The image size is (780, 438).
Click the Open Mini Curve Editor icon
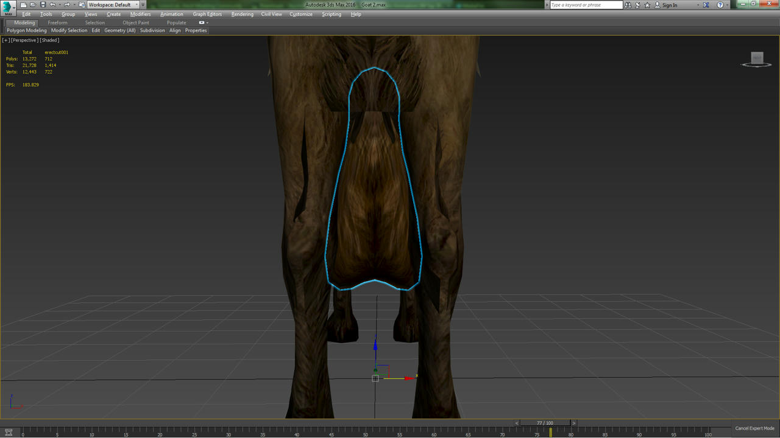9,432
